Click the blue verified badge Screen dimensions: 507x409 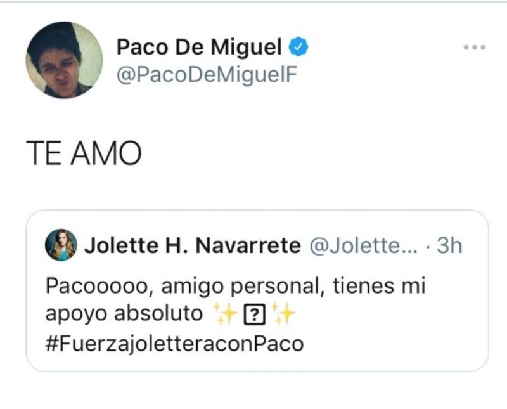pyautogui.click(x=300, y=46)
